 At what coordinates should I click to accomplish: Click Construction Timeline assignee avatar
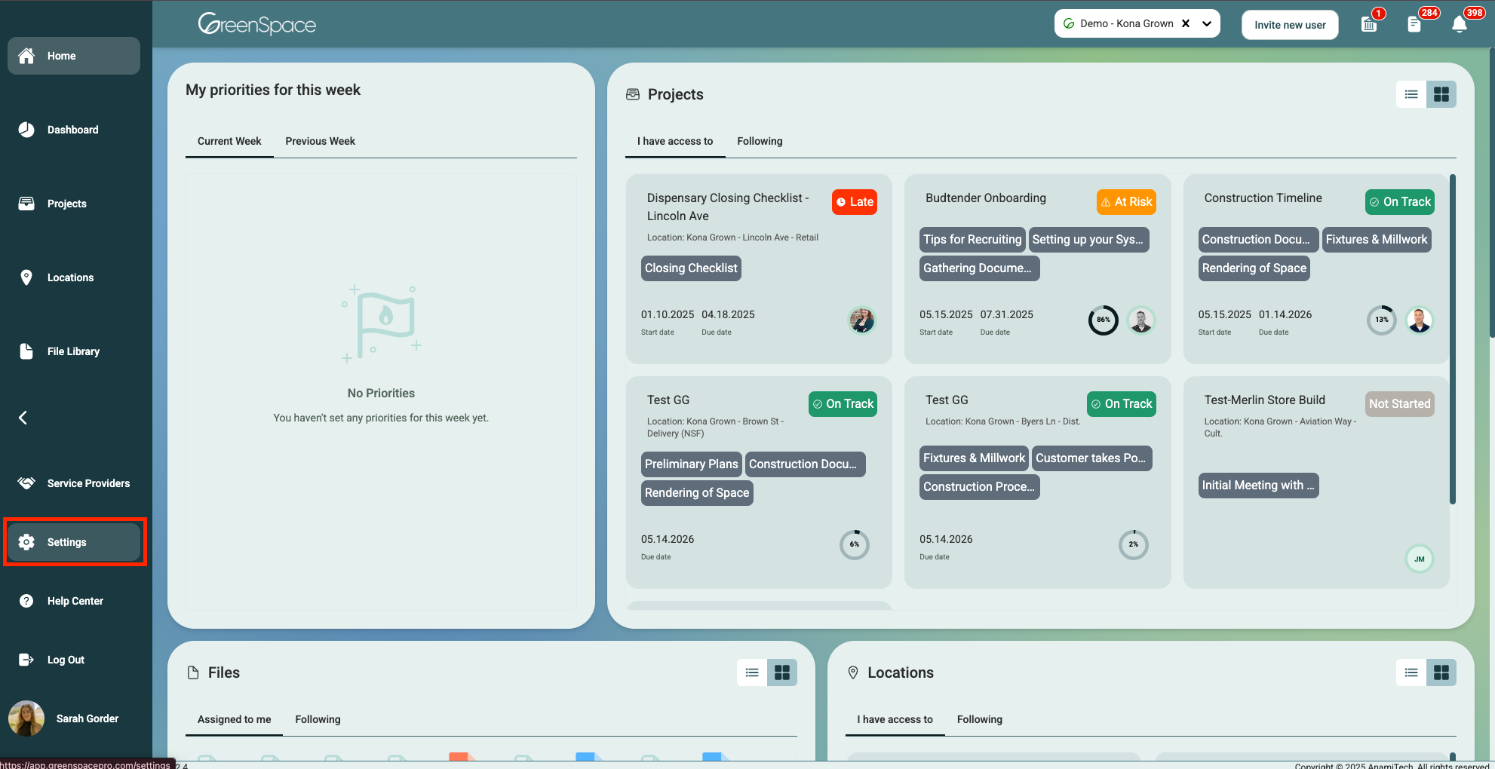(1420, 320)
